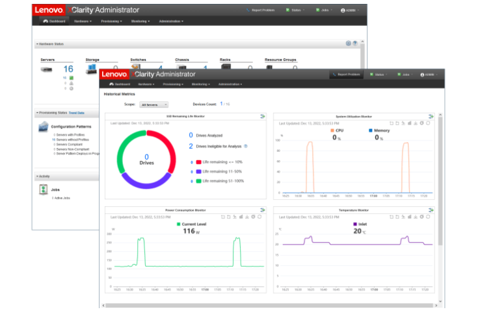The width and height of the screenshot is (480, 314).
Task: Toggle CPU series in the utilization legend
Action: (x=337, y=130)
